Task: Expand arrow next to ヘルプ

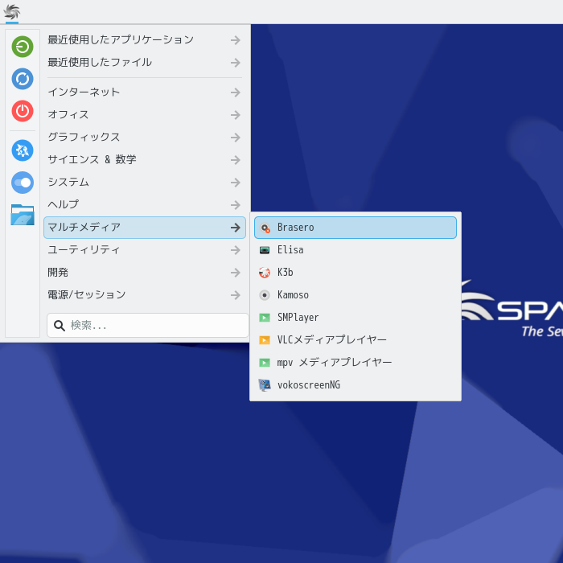Action: pos(236,204)
